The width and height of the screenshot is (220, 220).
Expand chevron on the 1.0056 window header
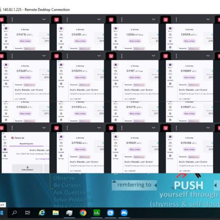(x=154, y=19)
